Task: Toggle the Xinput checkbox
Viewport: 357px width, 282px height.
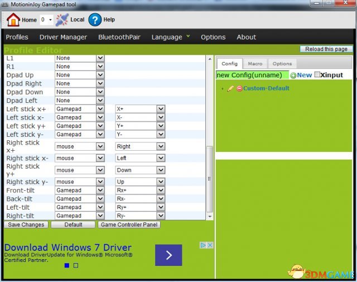Action: 317,74
